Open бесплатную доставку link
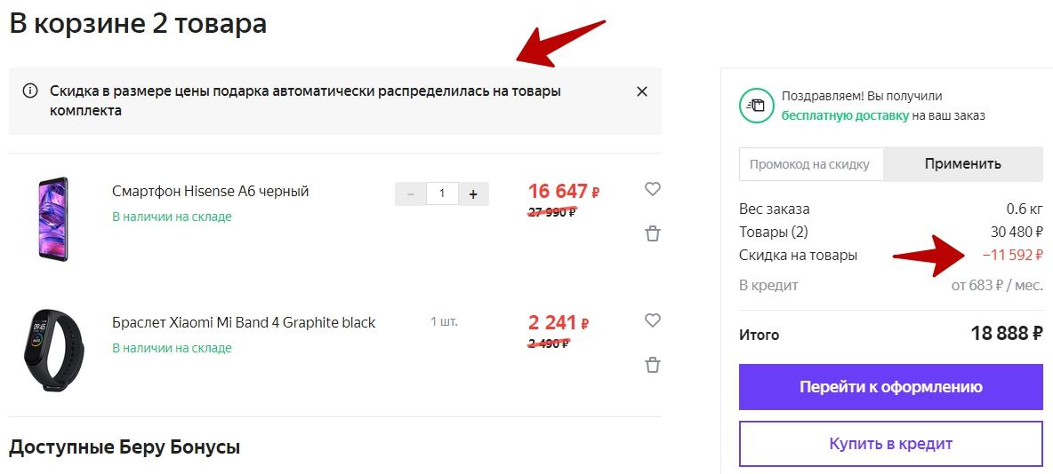 [x=845, y=116]
